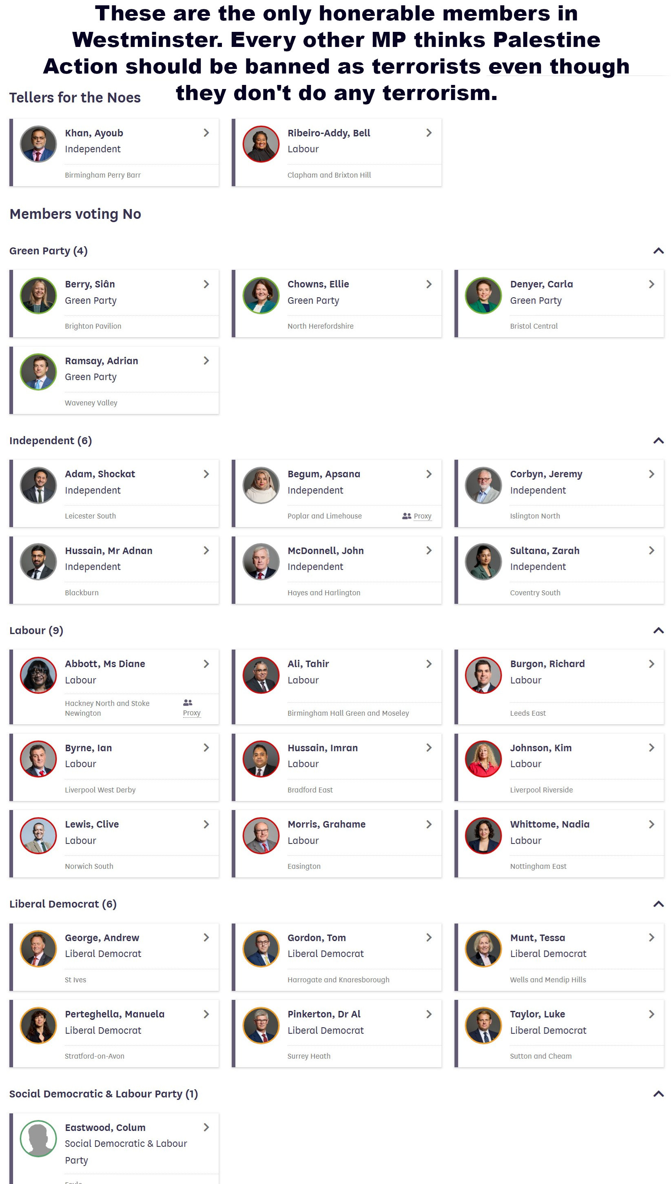671x1184 pixels.
Task: Click Clive Lewis's portrait photo
Action: pos(38,835)
